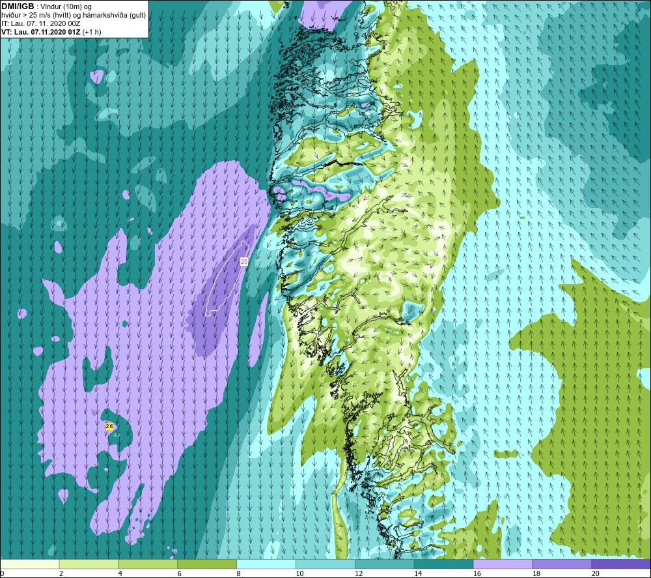
Task: Click the legend value 20 label
Action: (x=595, y=573)
